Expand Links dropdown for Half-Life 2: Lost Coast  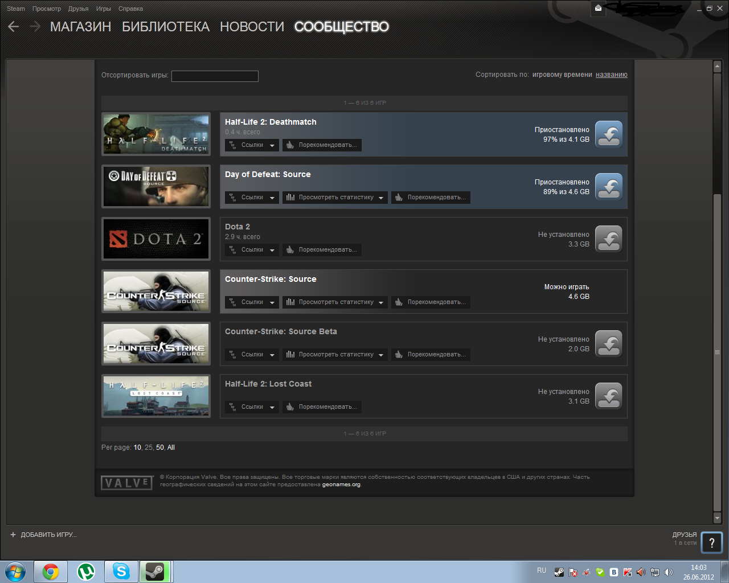[252, 407]
